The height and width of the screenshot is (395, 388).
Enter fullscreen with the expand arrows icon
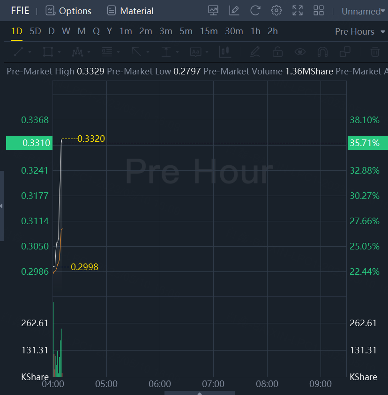[298, 10]
